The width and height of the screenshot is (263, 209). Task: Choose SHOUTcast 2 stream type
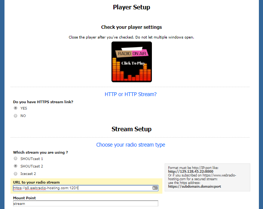[16, 166]
